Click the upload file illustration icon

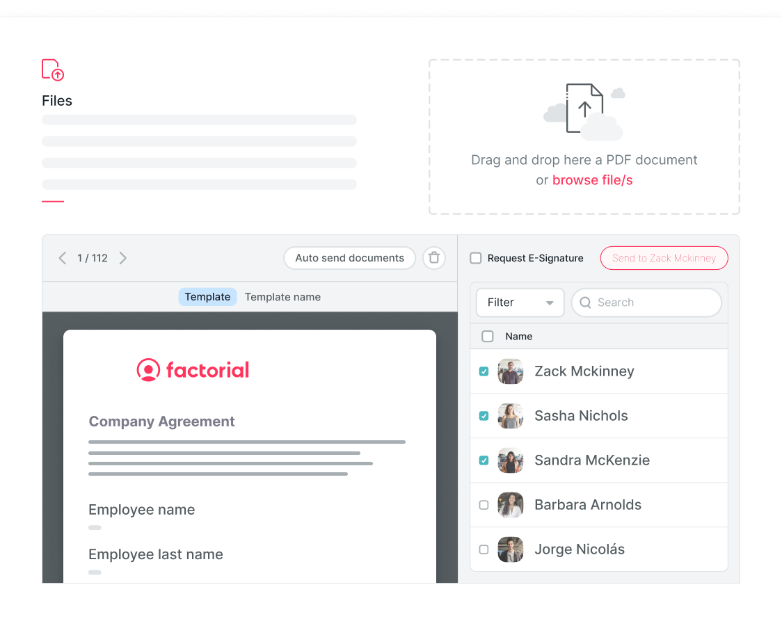pyautogui.click(x=584, y=112)
